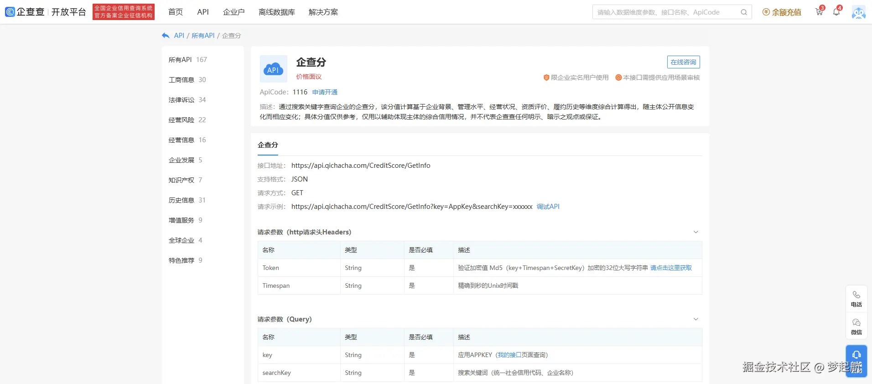Open the 解决方案 menu item

[323, 12]
